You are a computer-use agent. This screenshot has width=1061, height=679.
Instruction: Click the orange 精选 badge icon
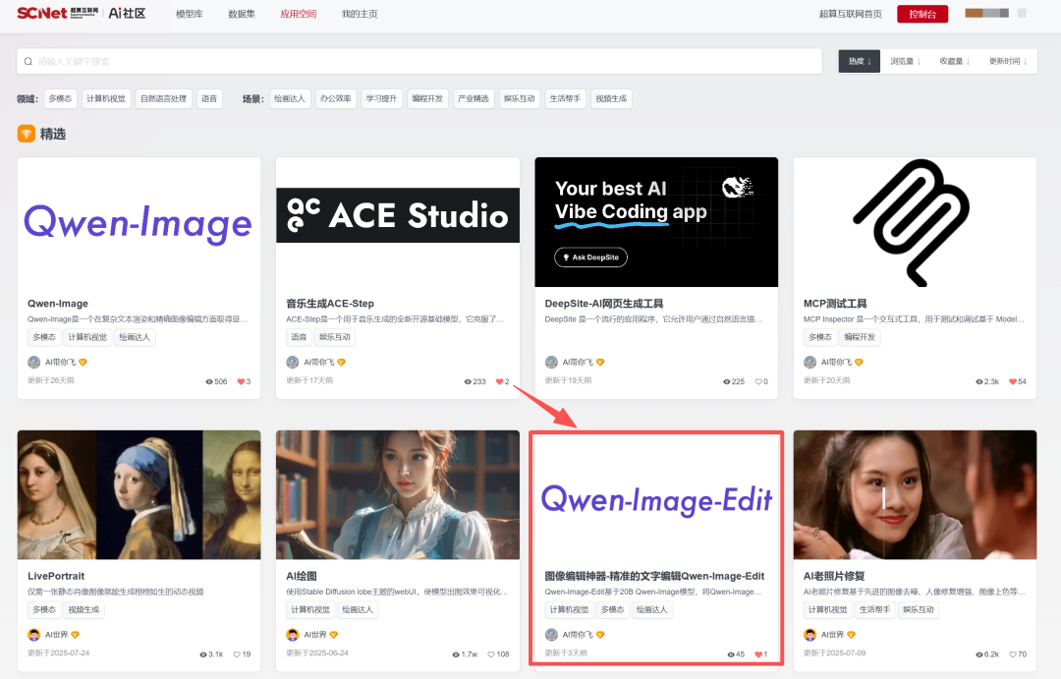pos(26,134)
